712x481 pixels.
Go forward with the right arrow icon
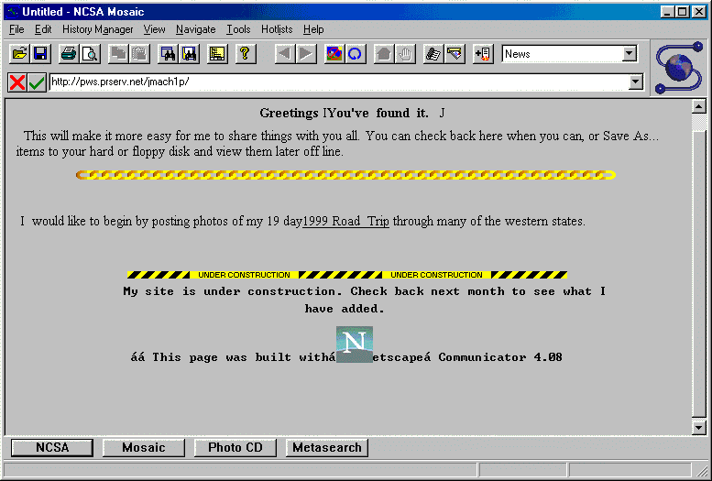306,54
